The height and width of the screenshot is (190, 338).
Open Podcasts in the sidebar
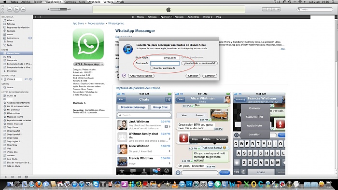tap(11, 31)
